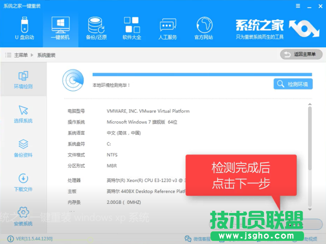
Task: Select the 下载文件 step
Action: pyautogui.click(x=23, y=183)
